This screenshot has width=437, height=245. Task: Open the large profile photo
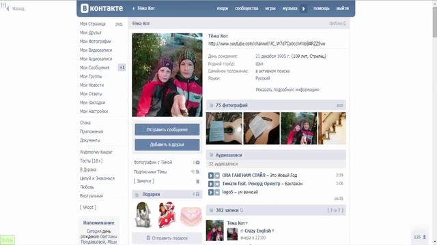coord(167,75)
